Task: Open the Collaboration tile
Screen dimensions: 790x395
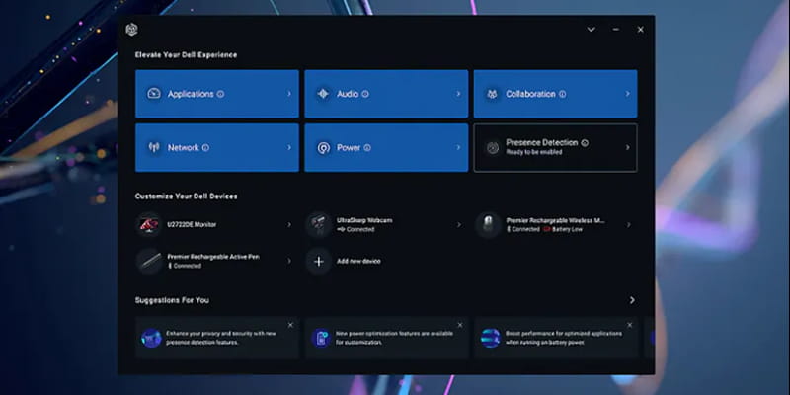Action: pyautogui.click(x=556, y=94)
